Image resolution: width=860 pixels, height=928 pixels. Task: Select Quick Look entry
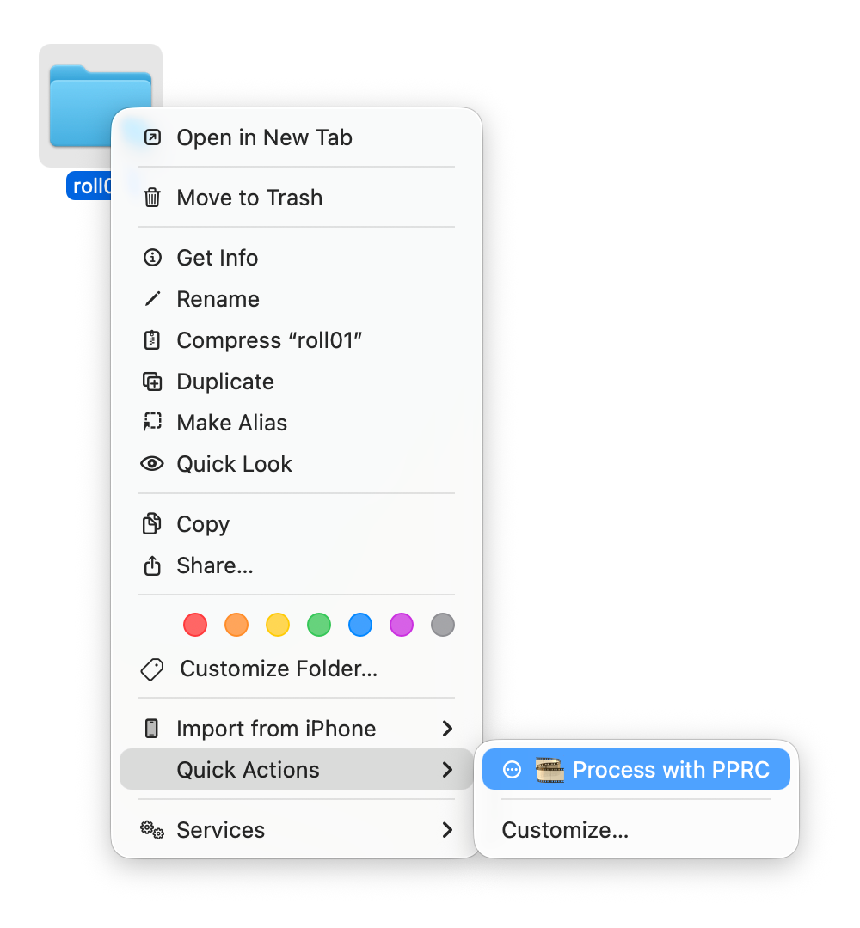[x=297, y=464]
